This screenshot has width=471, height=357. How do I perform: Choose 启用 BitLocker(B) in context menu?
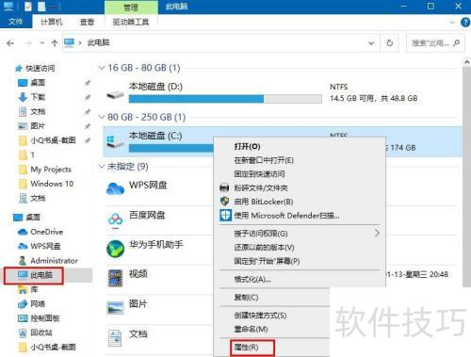pos(264,202)
